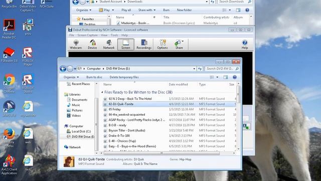The height and width of the screenshot is (181, 321).
Task: Launch ROBLOX Studio shortcut
Action: tap(28, 83)
